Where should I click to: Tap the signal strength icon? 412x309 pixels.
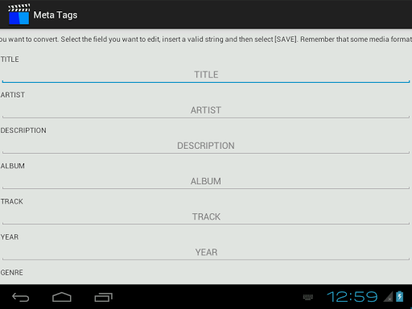coord(388,297)
